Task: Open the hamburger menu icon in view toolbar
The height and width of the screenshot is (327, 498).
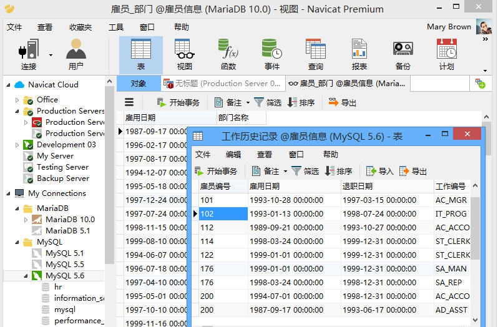Action: pos(129,102)
